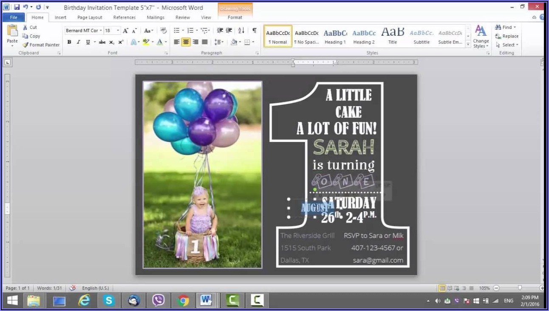This screenshot has width=549, height=311.
Task: Click the Sort icon in Paragraph group
Action: click(x=241, y=31)
